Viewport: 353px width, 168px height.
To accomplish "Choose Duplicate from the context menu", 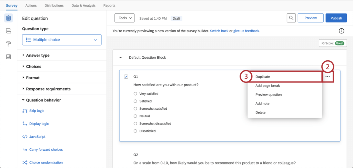I will click(x=263, y=77).
